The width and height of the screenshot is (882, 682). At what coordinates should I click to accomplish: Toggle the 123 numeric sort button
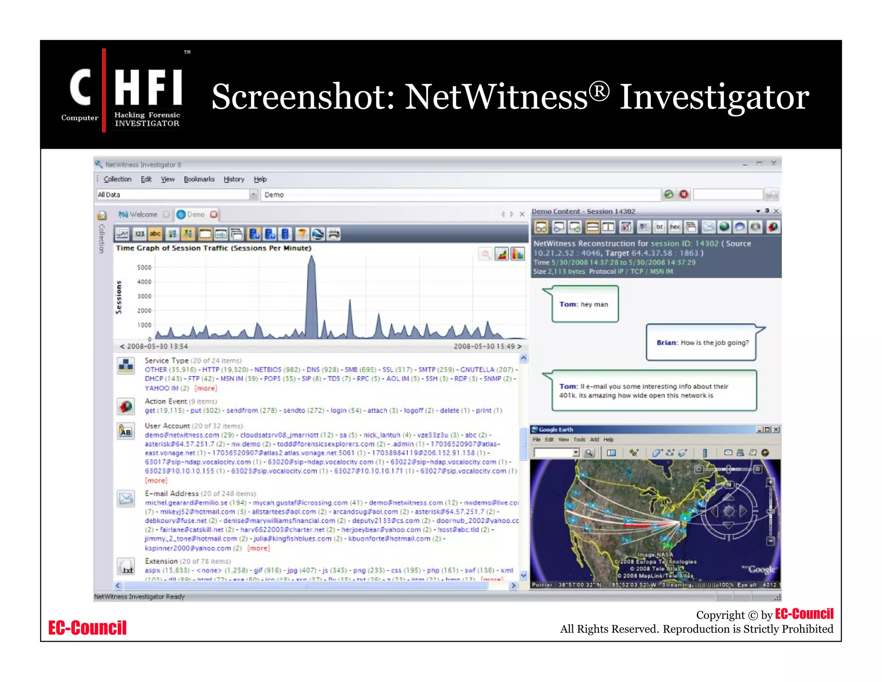point(139,234)
